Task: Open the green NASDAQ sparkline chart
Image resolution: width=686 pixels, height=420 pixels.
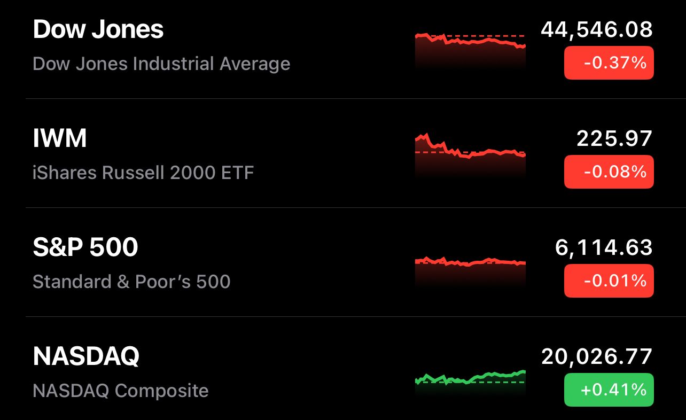Action: click(x=470, y=379)
